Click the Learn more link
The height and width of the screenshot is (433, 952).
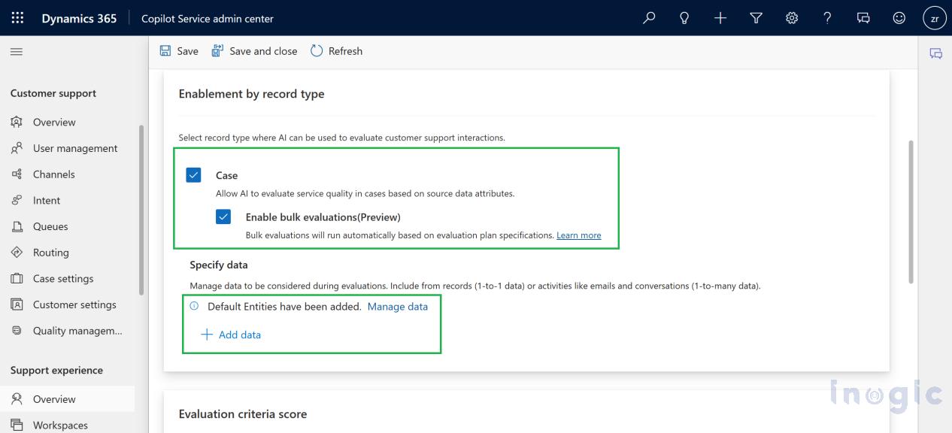578,235
